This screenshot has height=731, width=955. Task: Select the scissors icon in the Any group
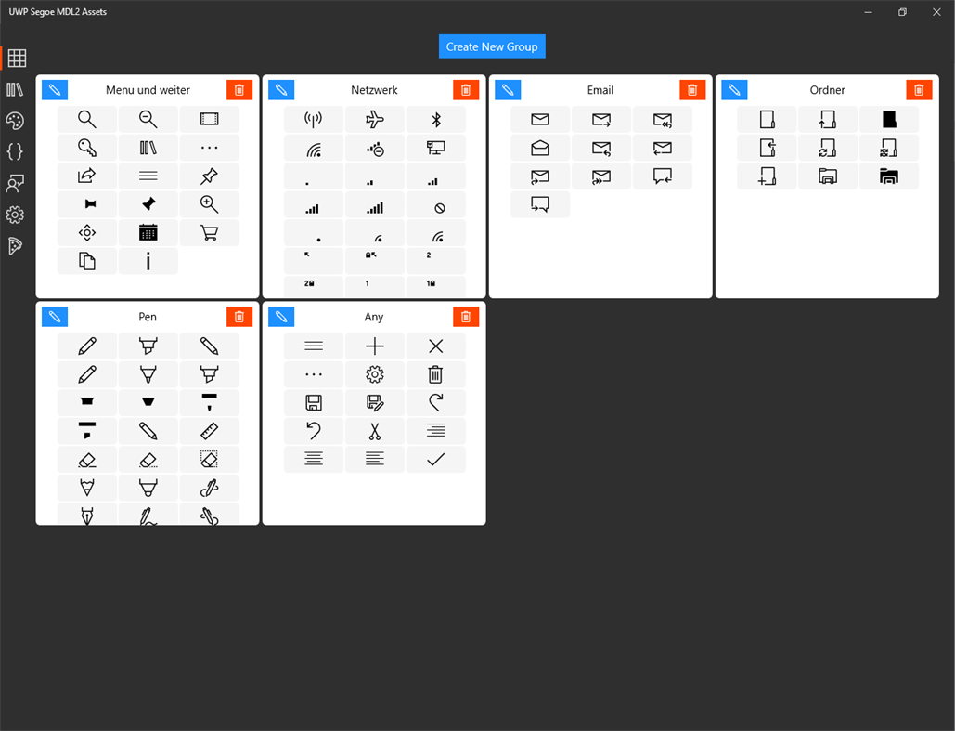pyautogui.click(x=374, y=430)
